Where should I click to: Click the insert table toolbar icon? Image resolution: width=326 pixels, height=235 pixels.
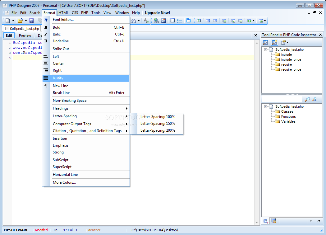pos(172,21)
